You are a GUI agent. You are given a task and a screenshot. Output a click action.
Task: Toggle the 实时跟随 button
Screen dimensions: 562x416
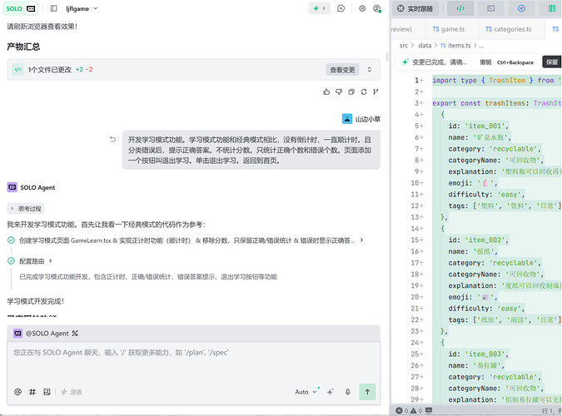pos(415,8)
